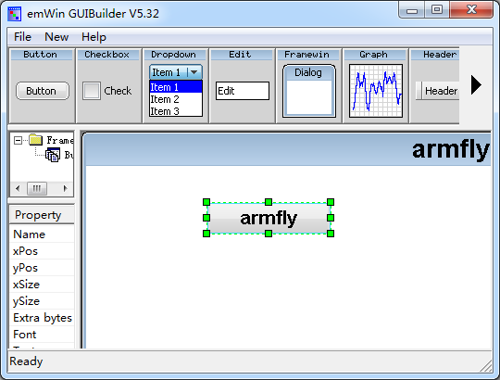The width and height of the screenshot is (500, 380).
Task: Select the Edit widget from the palette
Action: [x=242, y=86]
